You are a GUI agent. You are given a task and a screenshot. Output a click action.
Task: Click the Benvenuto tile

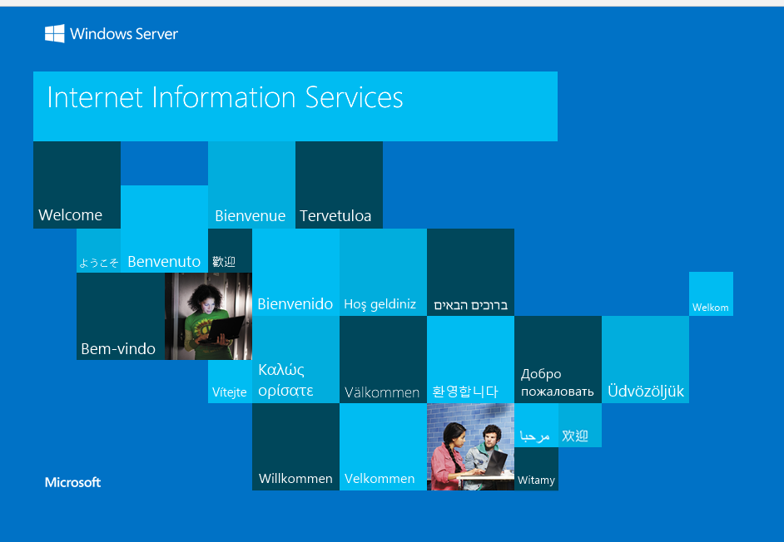coord(165,229)
